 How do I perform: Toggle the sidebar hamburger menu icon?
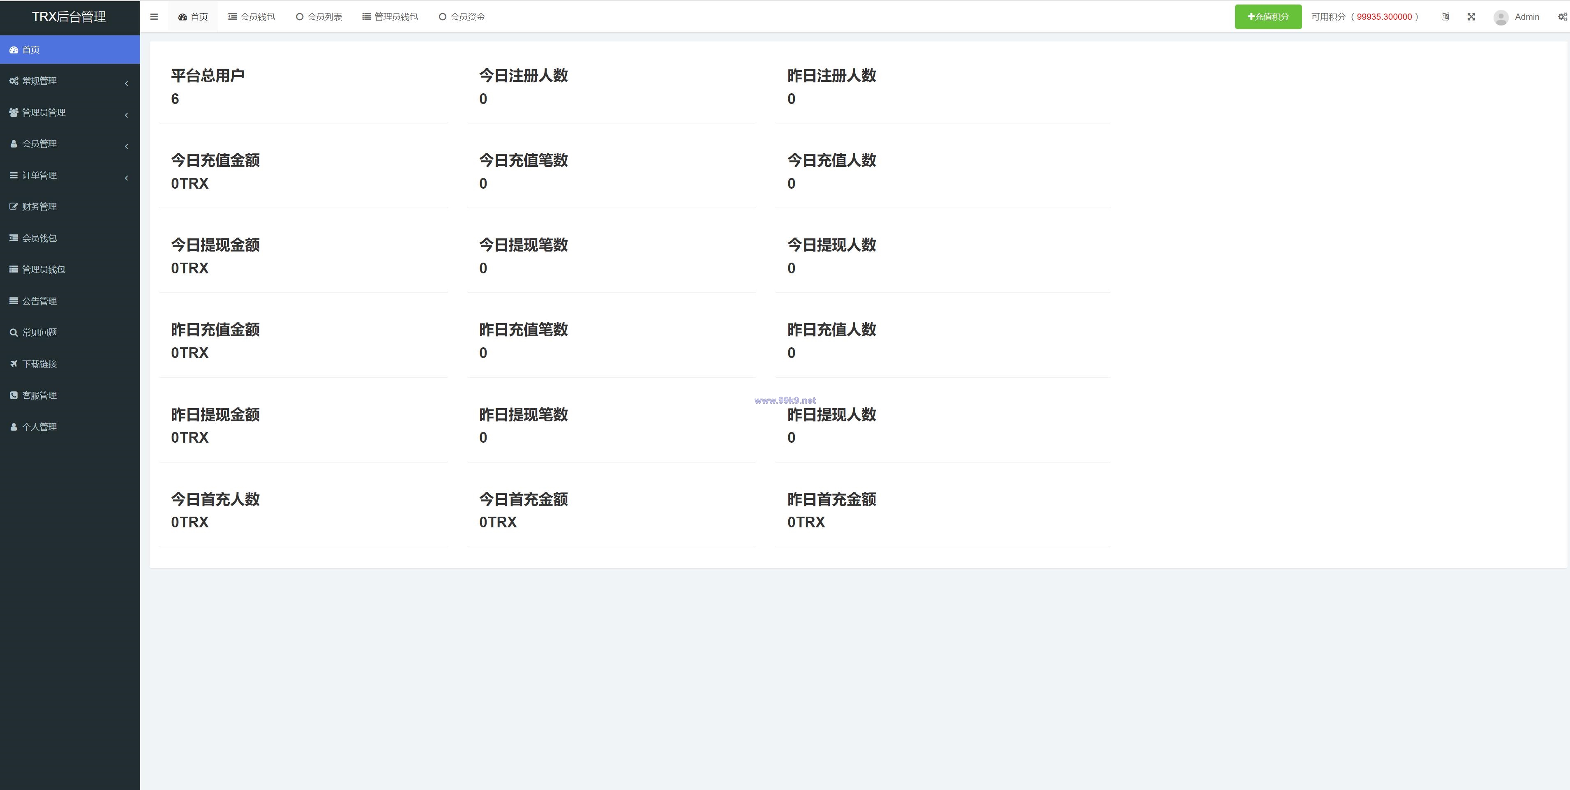[x=154, y=17]
